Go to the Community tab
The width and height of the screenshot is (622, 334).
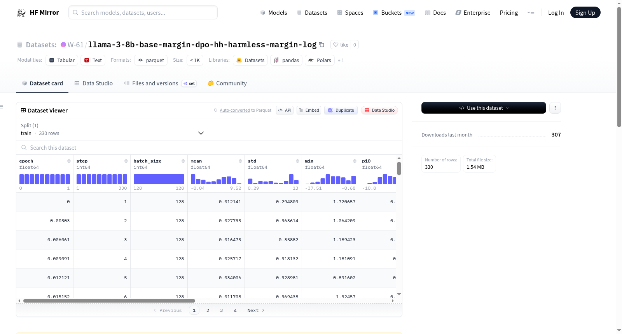[227, 83]
